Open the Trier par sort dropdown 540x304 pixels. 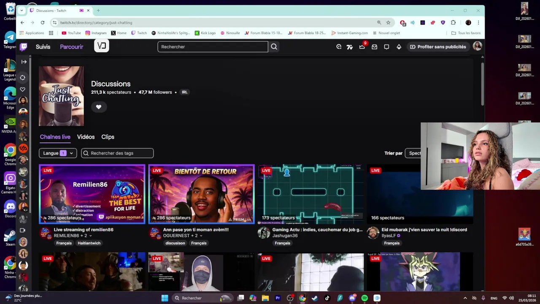(414, 153)
